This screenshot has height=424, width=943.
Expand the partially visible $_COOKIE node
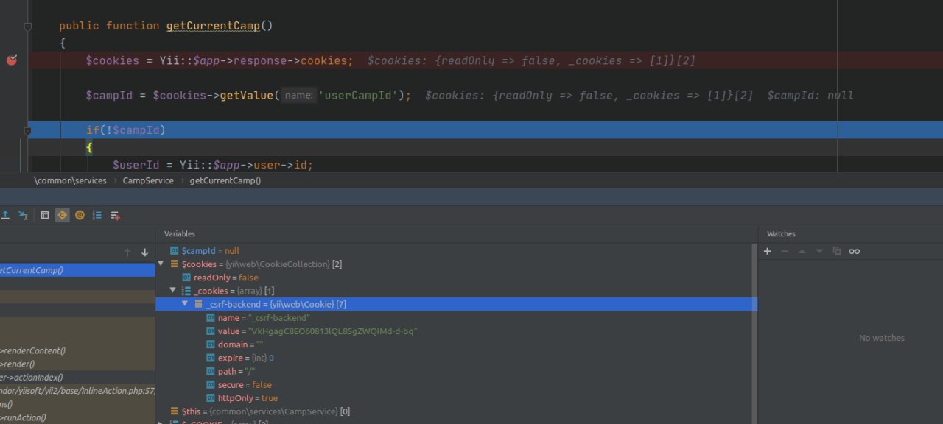[x=161, y=423]
